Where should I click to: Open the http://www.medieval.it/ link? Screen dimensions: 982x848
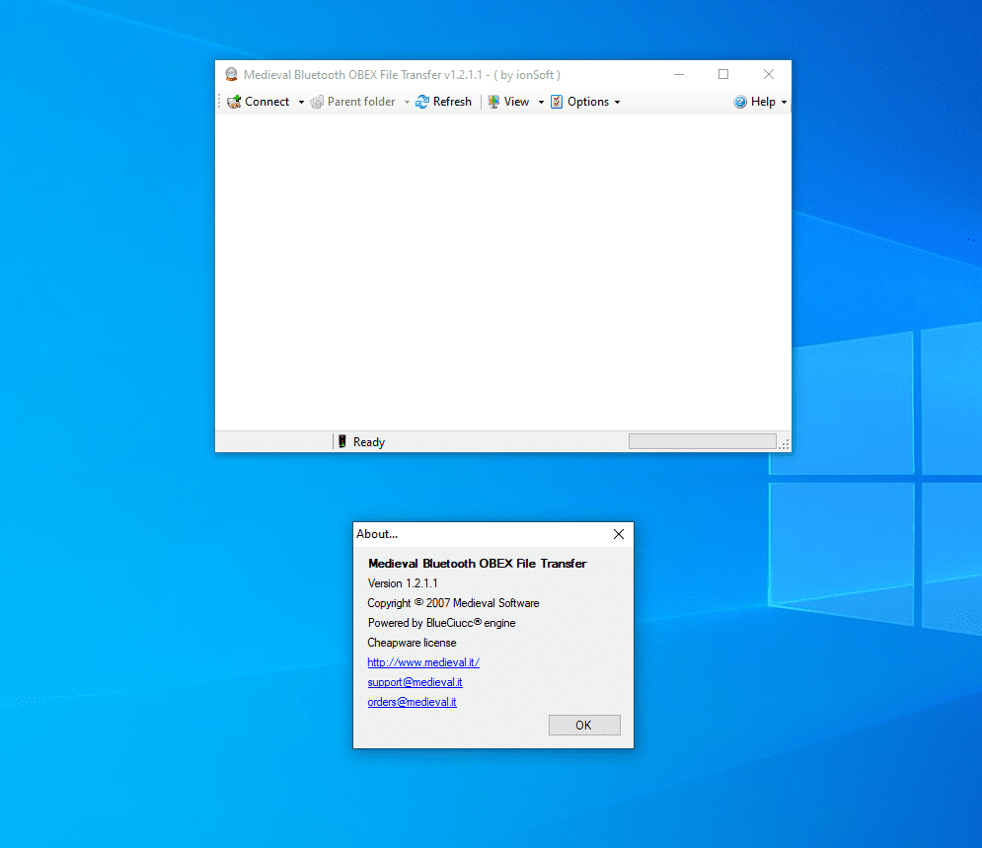point(423,662)
